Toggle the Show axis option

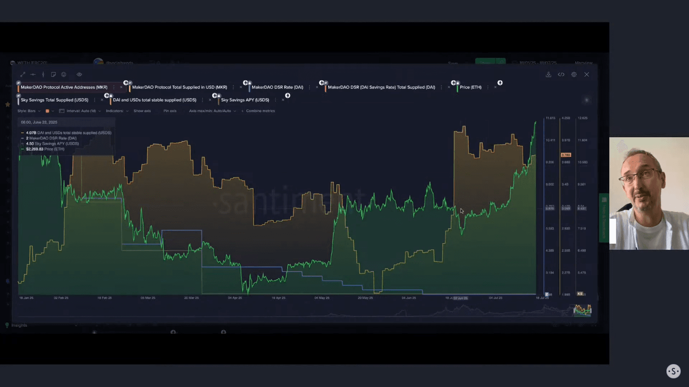142,111
